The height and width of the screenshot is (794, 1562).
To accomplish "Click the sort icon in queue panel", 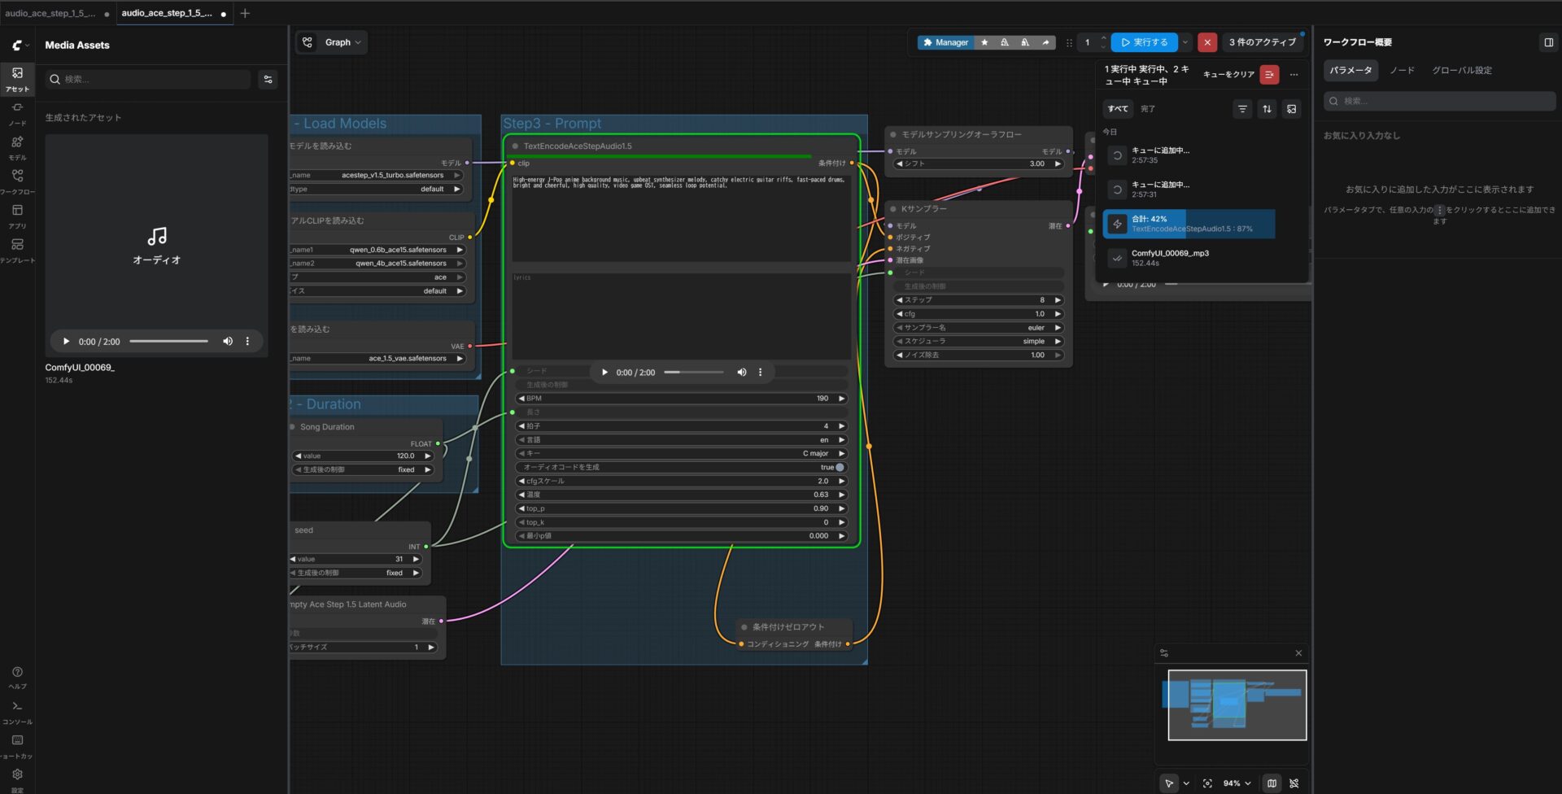I will (x=1267, y=109).
